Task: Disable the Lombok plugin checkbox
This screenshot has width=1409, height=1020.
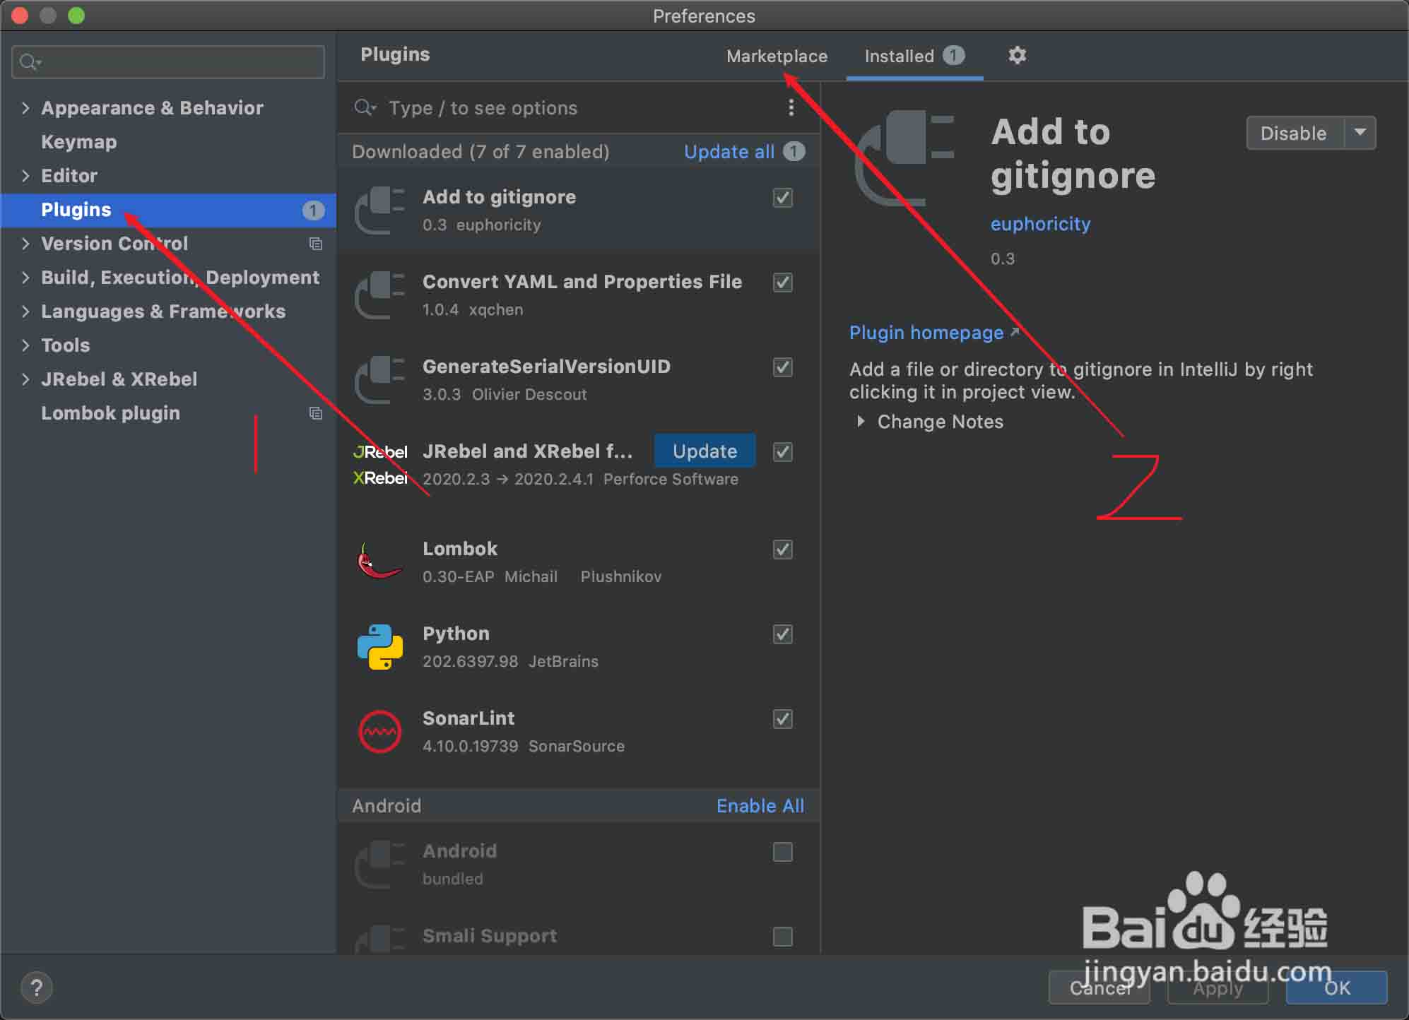Action: pos(782,550)
